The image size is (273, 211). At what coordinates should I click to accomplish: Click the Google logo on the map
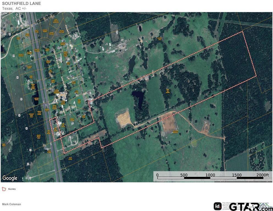(x=10, y=178)
